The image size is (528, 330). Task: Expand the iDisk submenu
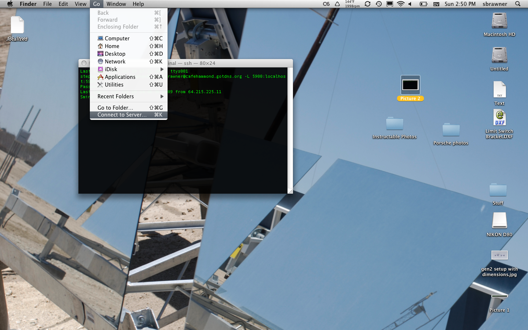click(x=129, y=69)
